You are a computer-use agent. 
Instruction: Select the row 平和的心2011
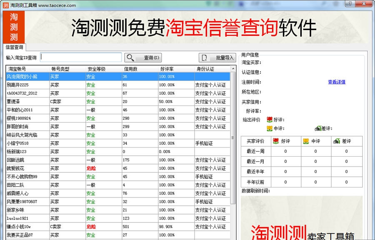coord(118,110)
